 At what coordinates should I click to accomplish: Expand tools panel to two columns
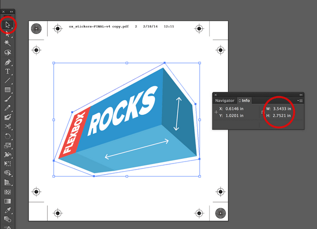click(x=11, y=12)
